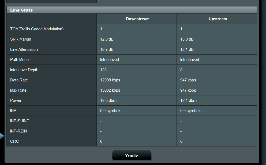Click the upstream Power value 12.1 dbm
266x165 pixels.
tap(188, 101)
